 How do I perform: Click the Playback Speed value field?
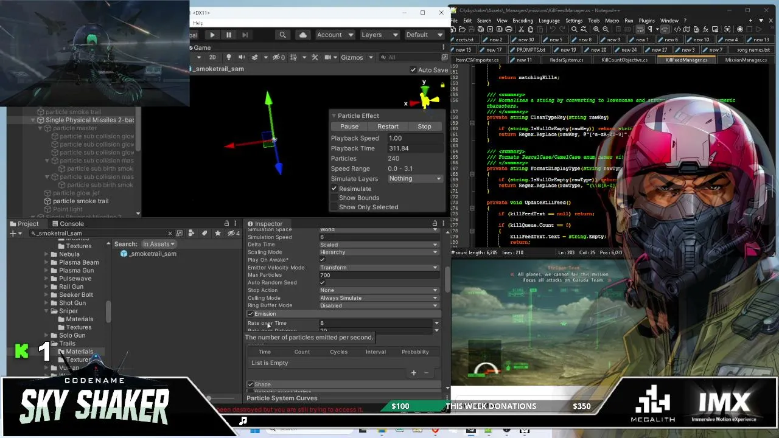click(x=414, y=138)
